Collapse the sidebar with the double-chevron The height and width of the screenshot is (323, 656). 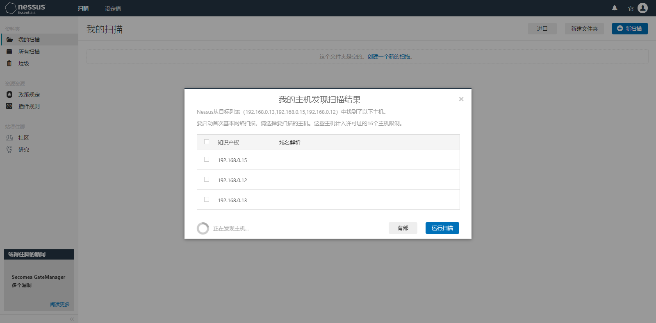click(72, 319)
